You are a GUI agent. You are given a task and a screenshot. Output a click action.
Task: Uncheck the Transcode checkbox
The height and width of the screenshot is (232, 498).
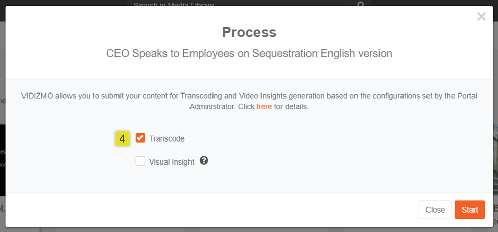pyautogui.click(x=140, y=138)
